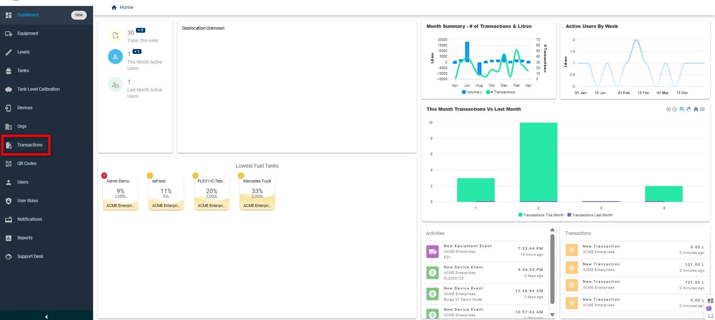715x320 pixels.
Task: Click the Geolocation Unknown text
Action: point(203,28)
